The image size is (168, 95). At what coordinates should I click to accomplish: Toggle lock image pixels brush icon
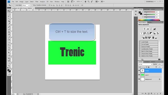pos(145,67)
